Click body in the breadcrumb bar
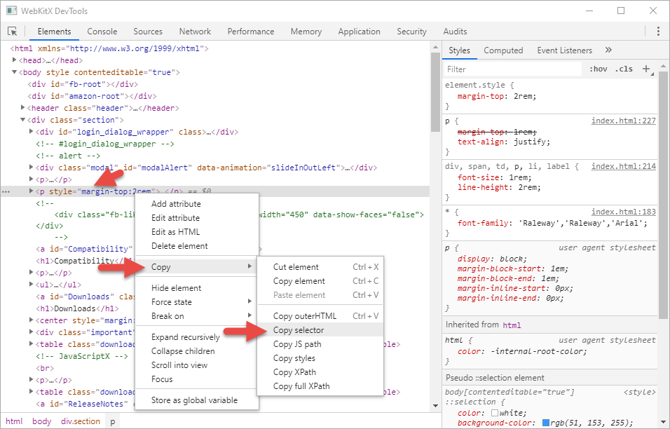670x429 pixels. point(41,421)
